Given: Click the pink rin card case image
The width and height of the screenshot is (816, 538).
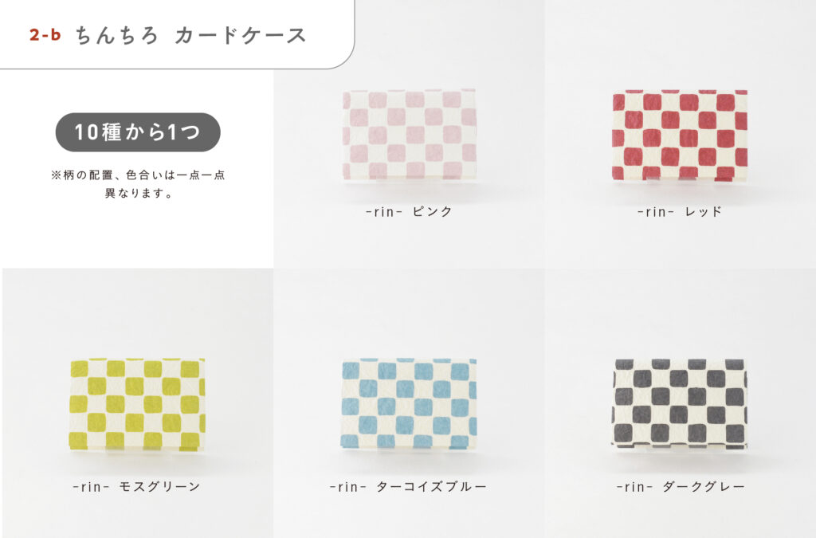Looking at the screenshot, I should pos(409,135).
